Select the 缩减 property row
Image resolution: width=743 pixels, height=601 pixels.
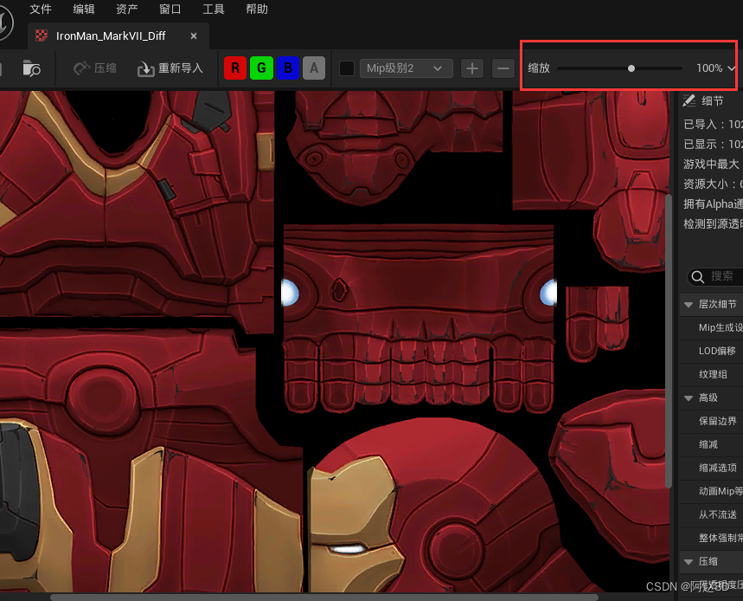(x=711, y=444)
